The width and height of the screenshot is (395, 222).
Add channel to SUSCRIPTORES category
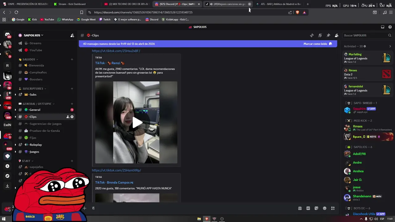[x=72, y=88]
